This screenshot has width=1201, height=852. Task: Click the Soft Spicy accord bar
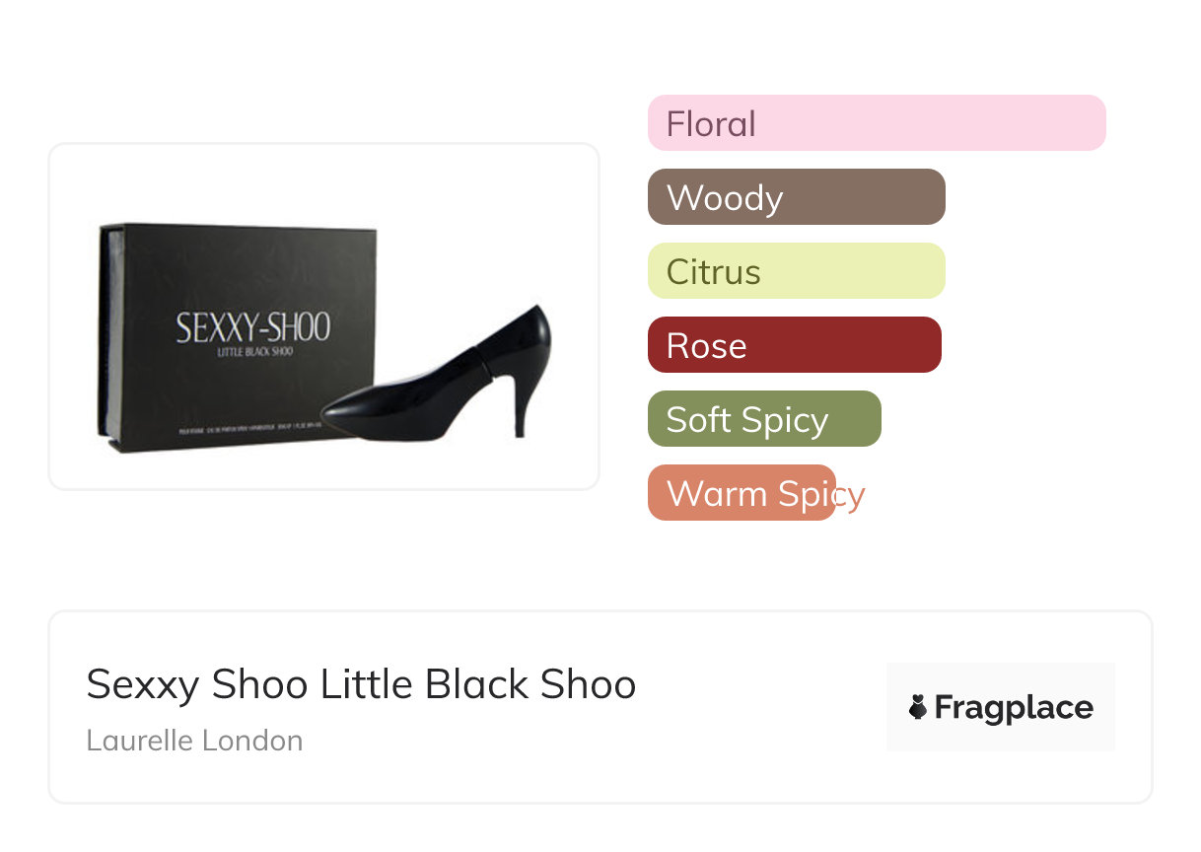763,419
